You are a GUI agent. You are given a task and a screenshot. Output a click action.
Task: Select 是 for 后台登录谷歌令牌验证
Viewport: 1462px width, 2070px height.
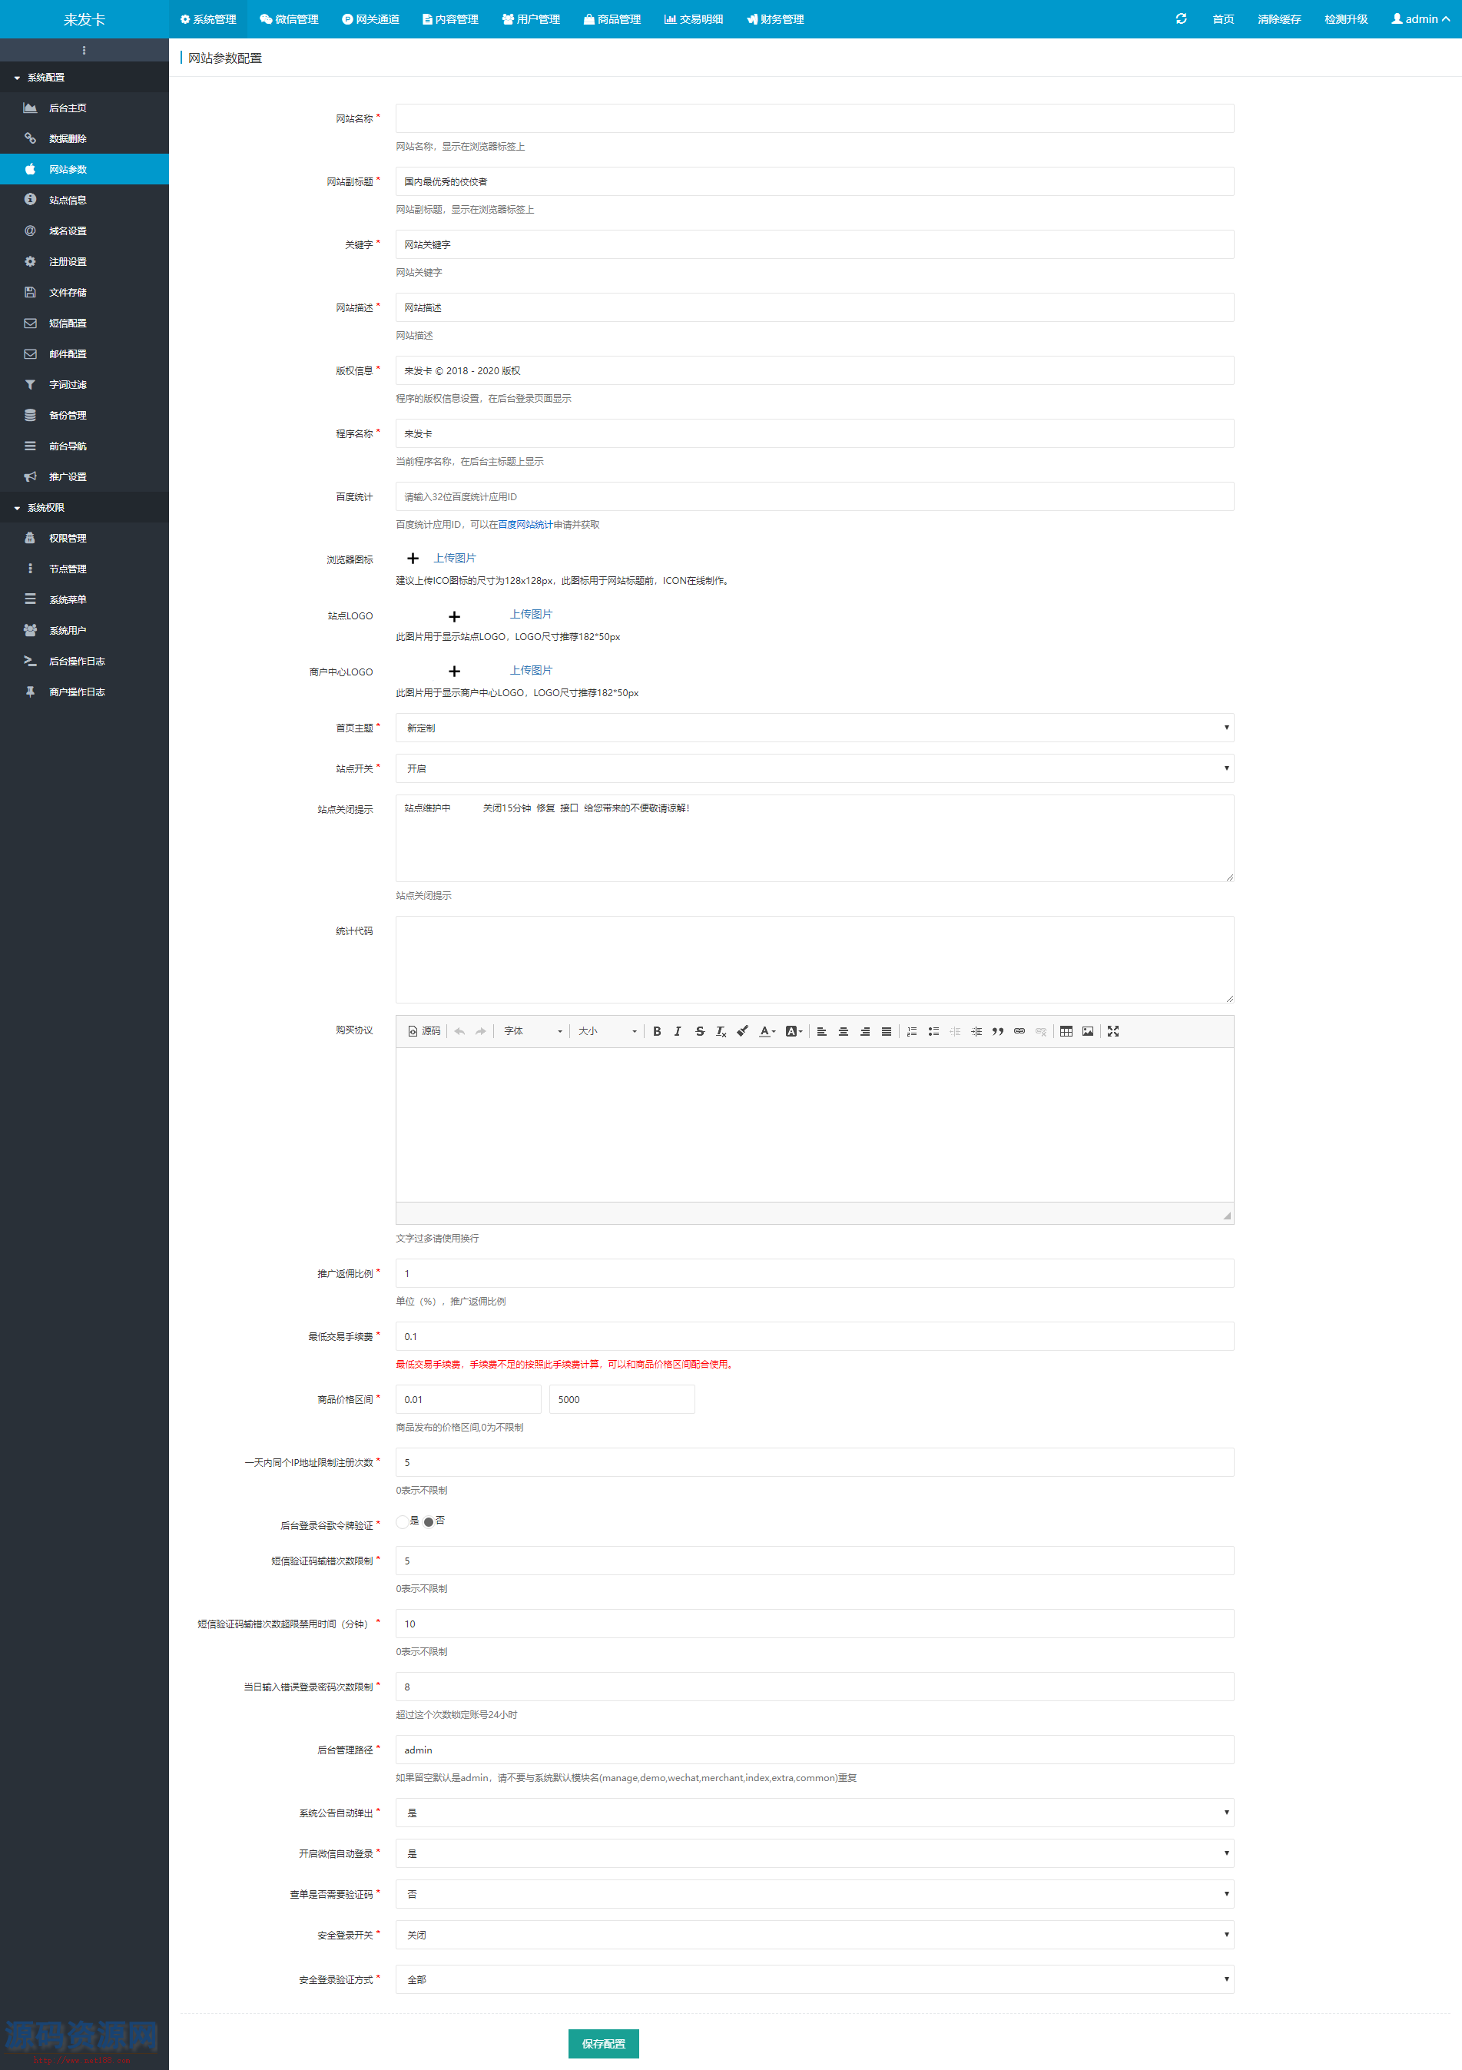[403, 1521]
